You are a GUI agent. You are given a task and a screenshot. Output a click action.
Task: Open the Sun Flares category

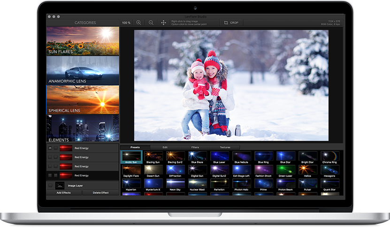click(x=83, y=41)
